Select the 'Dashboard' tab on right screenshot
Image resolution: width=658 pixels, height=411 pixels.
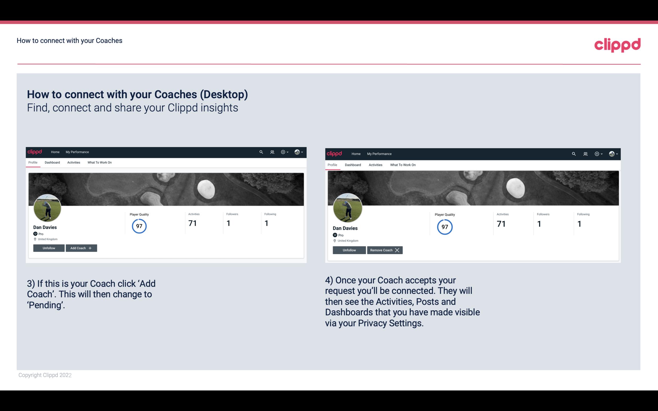click(352, 164)
